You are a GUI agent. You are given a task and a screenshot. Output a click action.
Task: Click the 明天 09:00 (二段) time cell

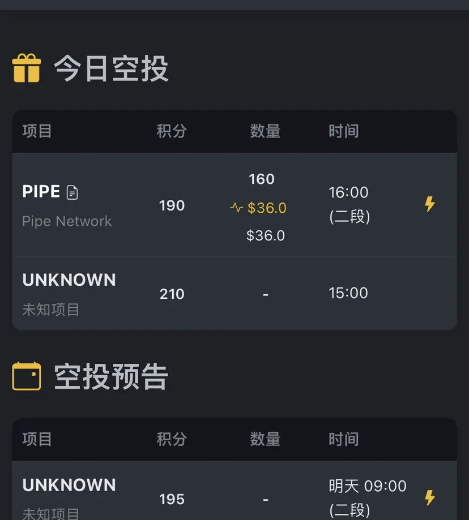point(368,498)
